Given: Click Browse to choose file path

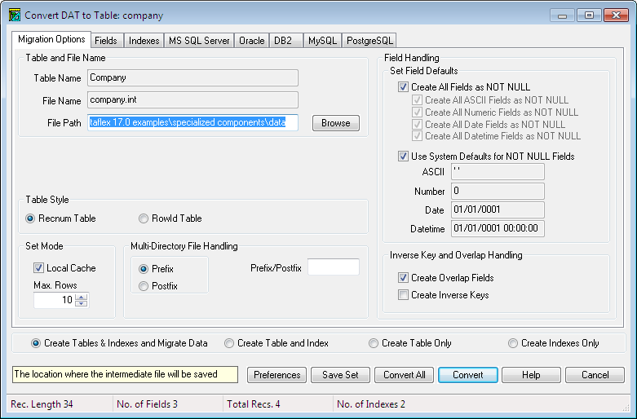Looking at the screenshot, I should tap(335, 123).
